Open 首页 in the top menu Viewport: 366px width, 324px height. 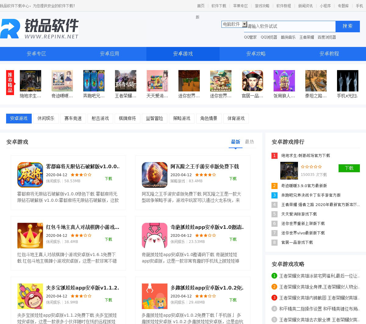tap(201, 6)
